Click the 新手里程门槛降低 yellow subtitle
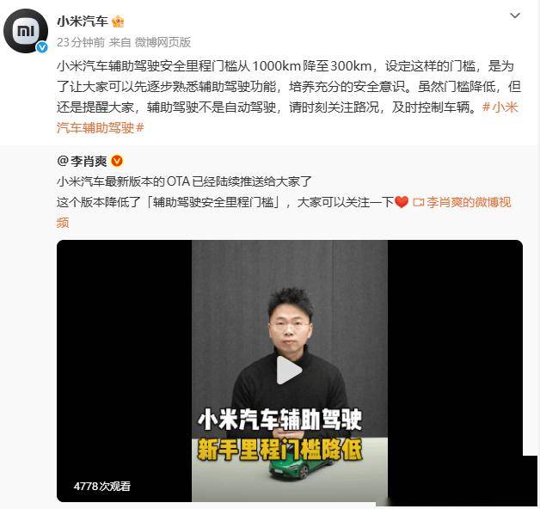540x509 pixels. tap(279, 451)
